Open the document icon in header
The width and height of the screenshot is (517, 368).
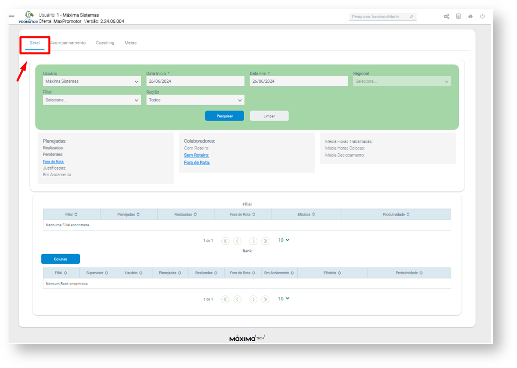(458, 17)
